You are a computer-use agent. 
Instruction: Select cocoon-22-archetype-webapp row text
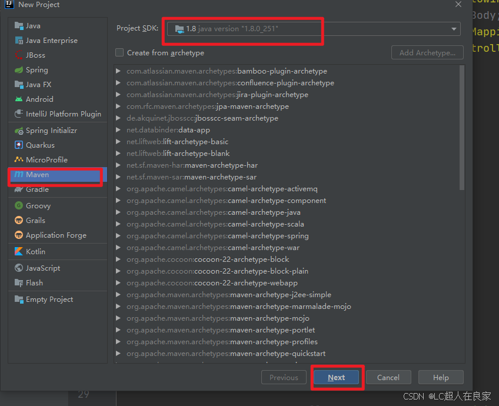tap(212, 283)
